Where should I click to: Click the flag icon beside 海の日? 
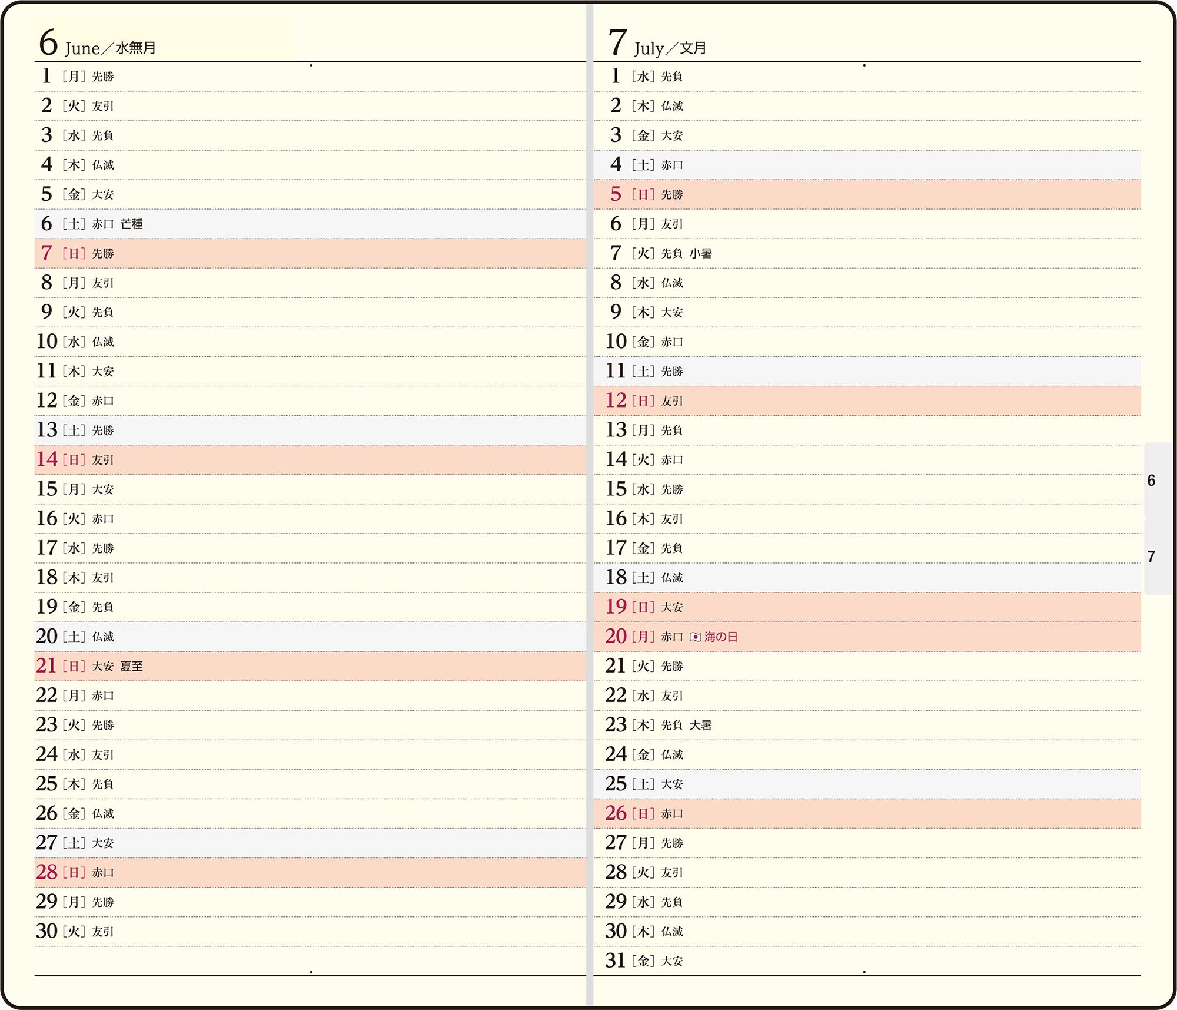tap(695, 637)
